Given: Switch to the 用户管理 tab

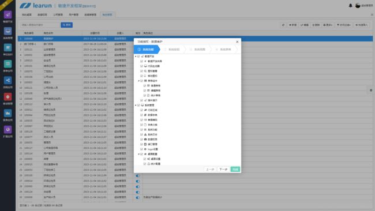Looking at the screenshot, I should pyautogui.click(x=74, y=14).
